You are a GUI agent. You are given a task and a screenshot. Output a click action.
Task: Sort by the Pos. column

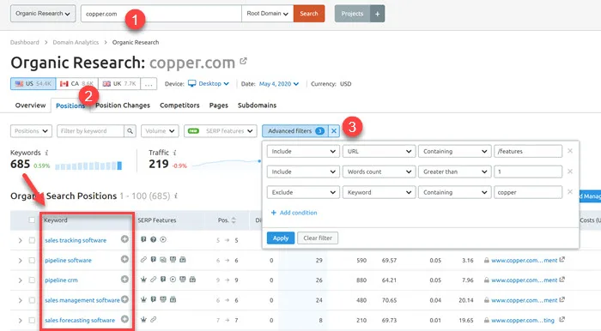click(x=227, y=220)
